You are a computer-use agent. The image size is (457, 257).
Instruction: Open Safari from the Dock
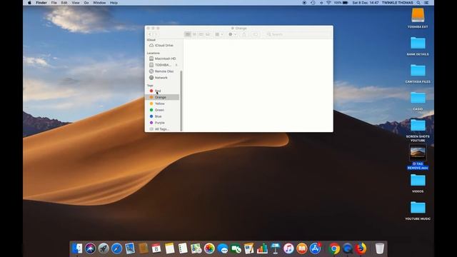pos(116,248)
